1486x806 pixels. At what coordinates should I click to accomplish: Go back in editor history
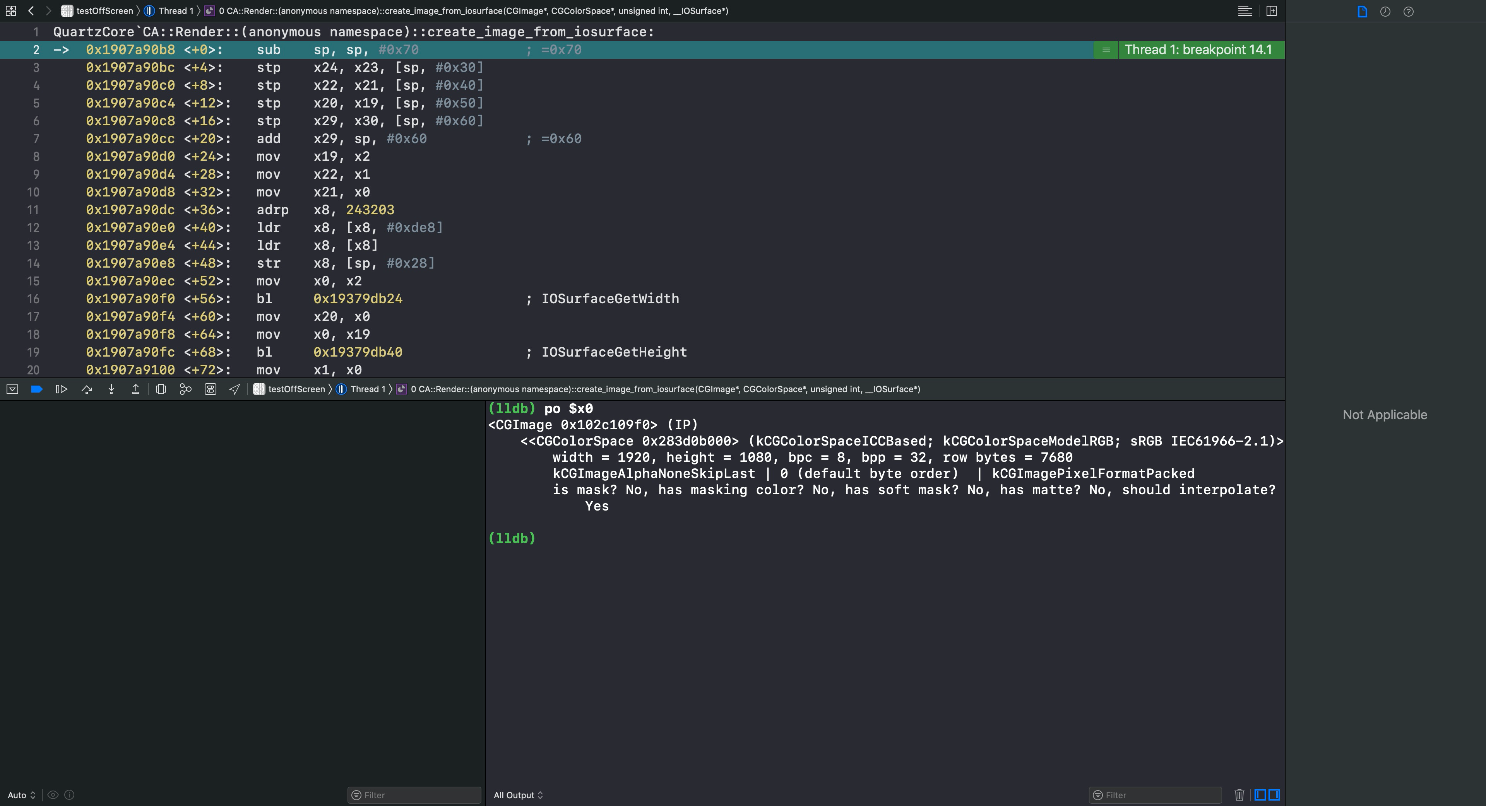click(31, 11)
